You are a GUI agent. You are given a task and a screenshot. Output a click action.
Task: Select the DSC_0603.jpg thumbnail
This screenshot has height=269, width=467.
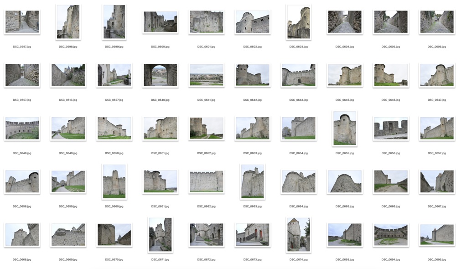point(298,22)
